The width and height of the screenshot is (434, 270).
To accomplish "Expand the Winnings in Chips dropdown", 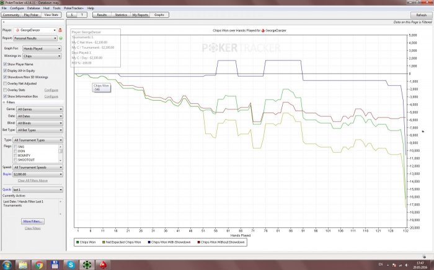I will [x=41, y=56].
